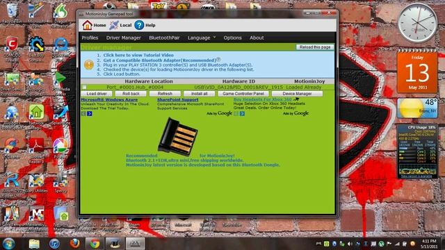
Task: Open Device Manager from the driver page
Action: click(x=297, y=94)
